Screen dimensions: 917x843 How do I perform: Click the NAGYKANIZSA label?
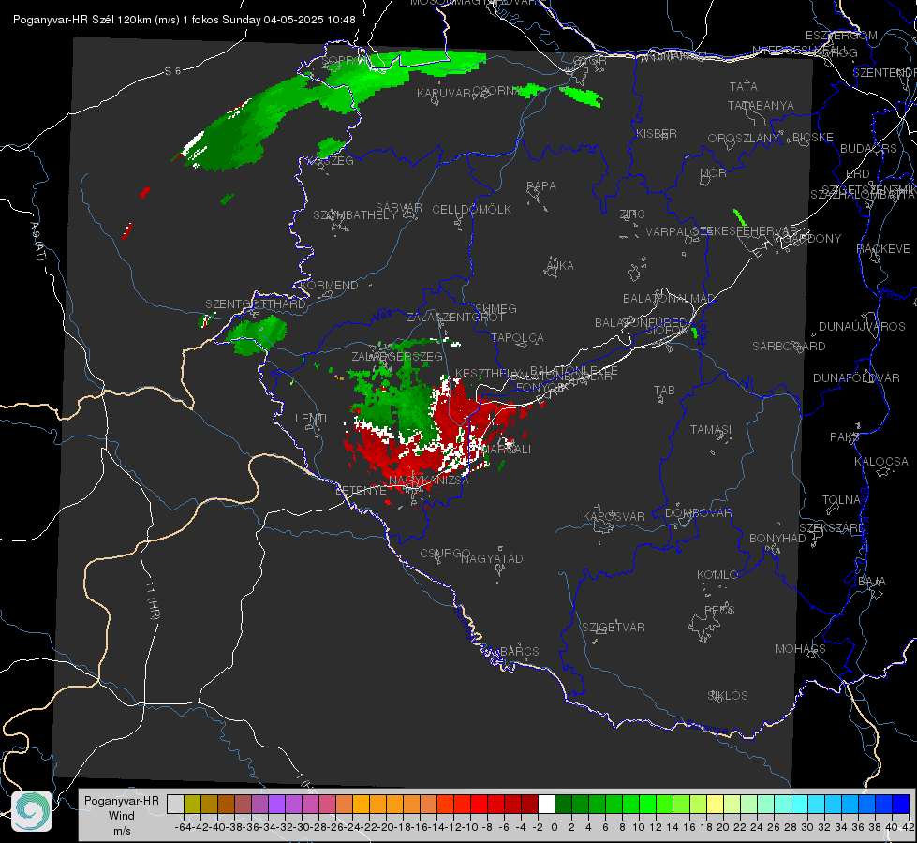pyautogui.click(x=429, y=481)
